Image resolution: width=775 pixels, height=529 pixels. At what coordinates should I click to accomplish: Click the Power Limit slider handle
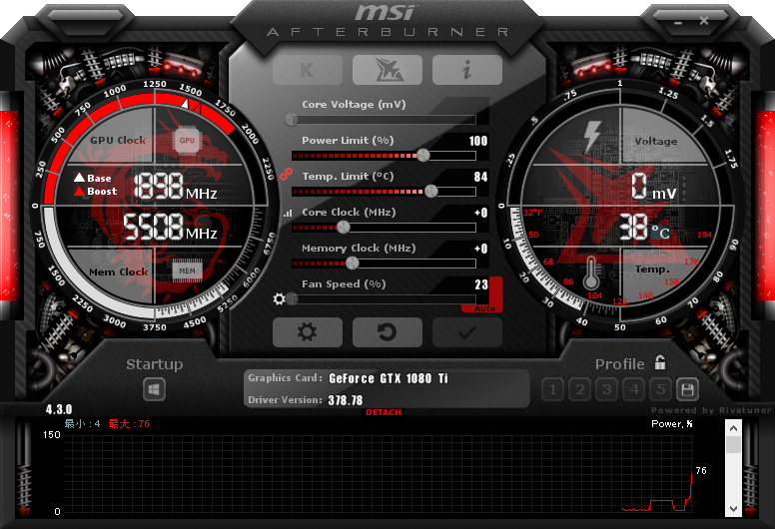point(423,155)
